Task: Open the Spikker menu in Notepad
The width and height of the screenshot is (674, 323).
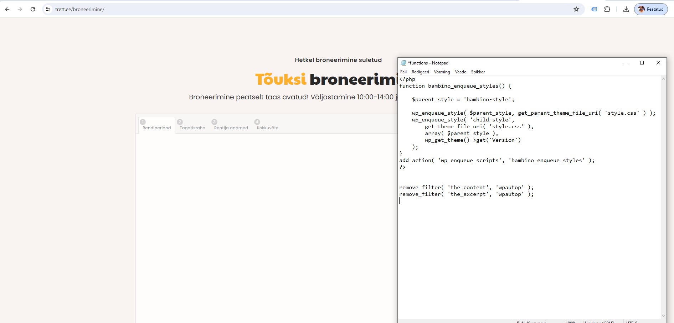Action: [x=478, y=72]
